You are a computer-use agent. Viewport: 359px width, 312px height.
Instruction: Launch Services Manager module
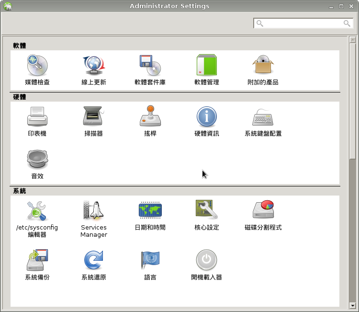point(94,219)
